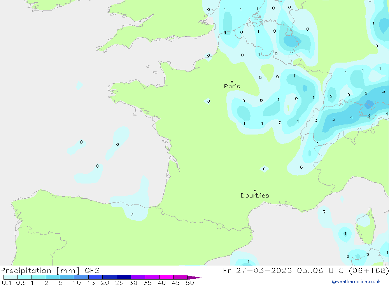Click the legend label '0.1'
Viewport: 389px width, 285px height.
click(7, 283)
